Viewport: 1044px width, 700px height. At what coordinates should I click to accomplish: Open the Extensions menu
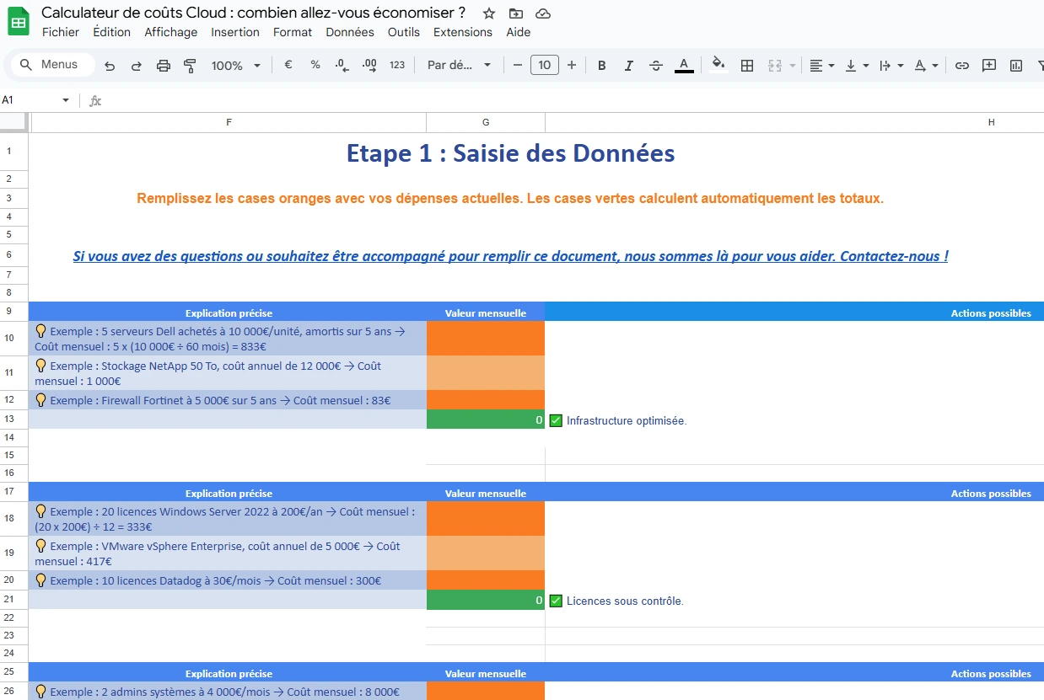coord(462,32)
